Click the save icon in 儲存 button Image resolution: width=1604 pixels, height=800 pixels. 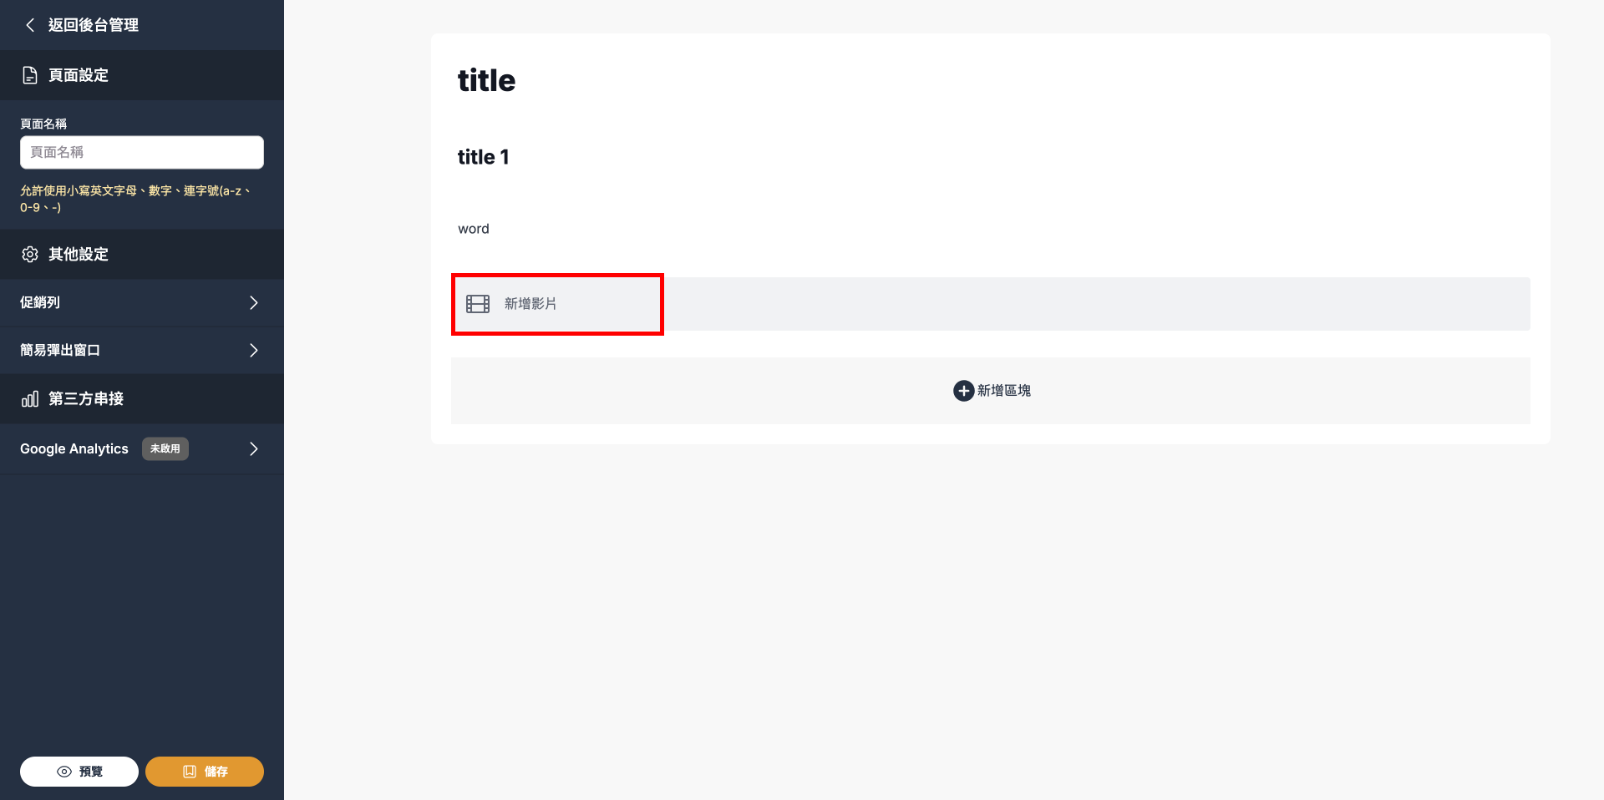click(190, 772)
